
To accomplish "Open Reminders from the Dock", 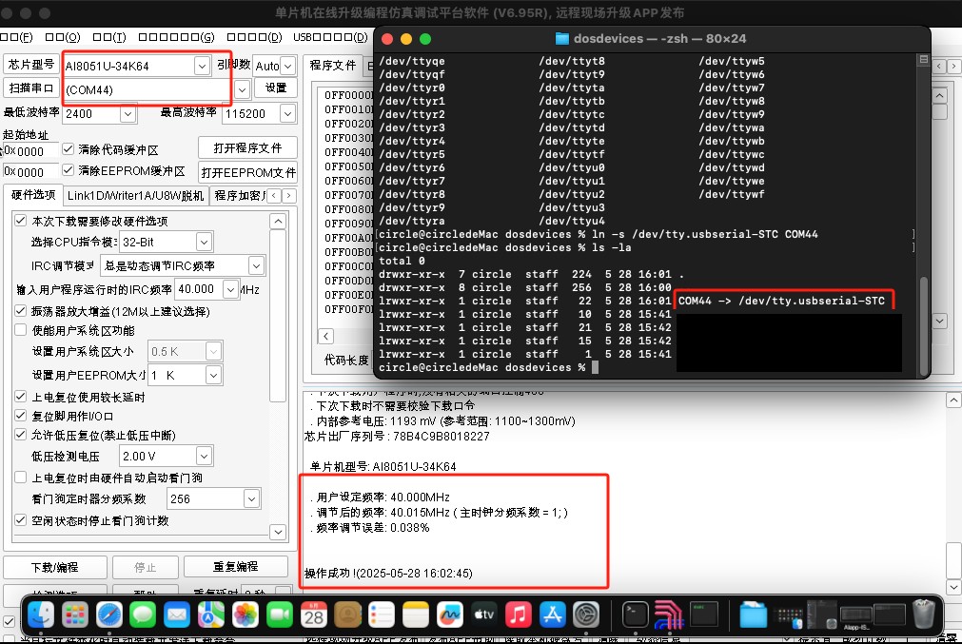I will pyautogui.click(x=382, y=614).
